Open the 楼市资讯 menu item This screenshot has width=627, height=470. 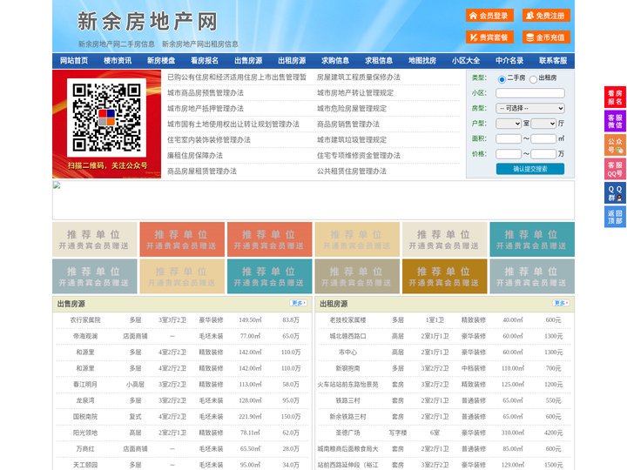(118, 61)
